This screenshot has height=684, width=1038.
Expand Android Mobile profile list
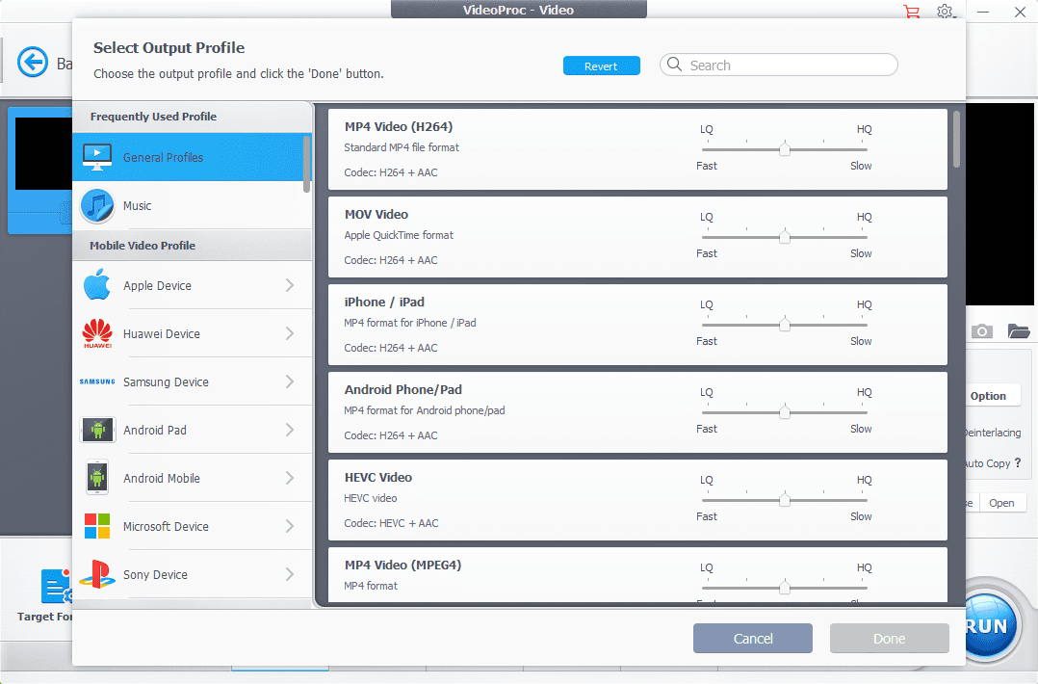tap(290, 478)
